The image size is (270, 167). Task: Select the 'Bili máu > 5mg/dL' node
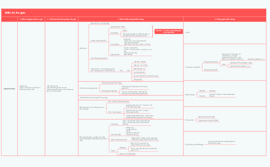tap(140, 62)
